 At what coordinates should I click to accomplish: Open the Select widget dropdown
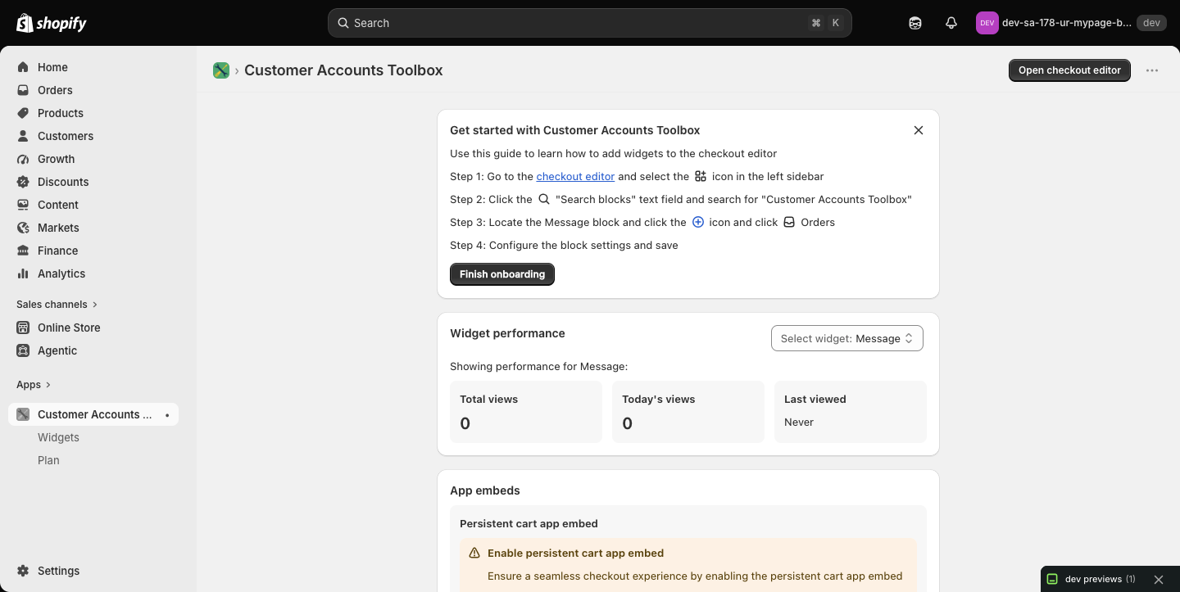[847, 338]
